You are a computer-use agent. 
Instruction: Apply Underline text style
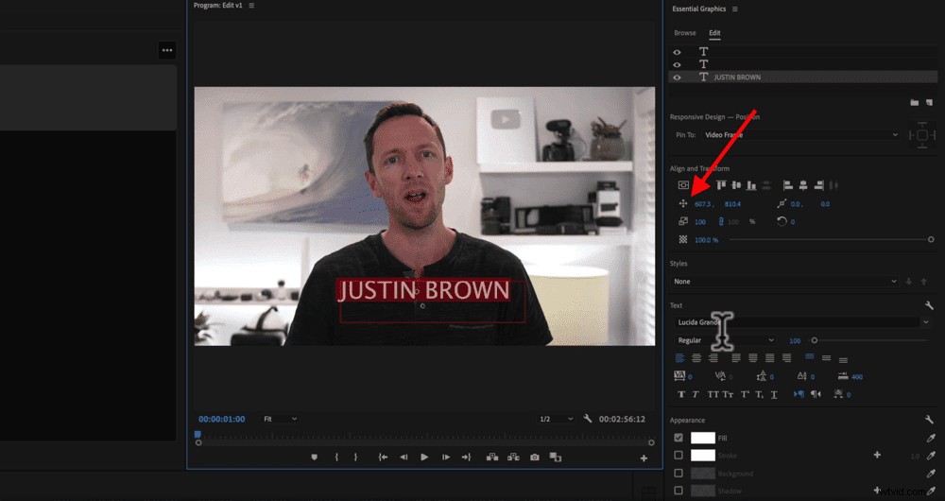coord(775,394)
